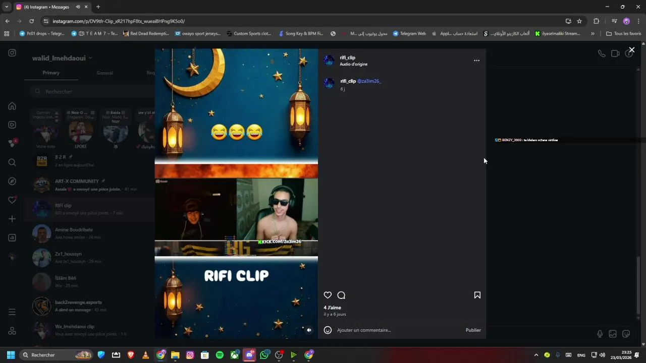Open post options three-dot menu
This screenshot has height=363, width=646.
(476, 60)
